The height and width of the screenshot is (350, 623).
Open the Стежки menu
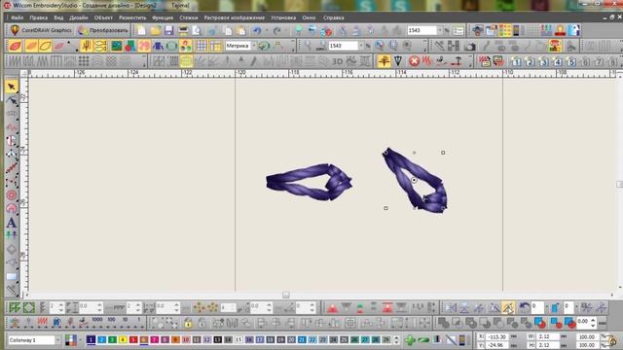[188, 17]
